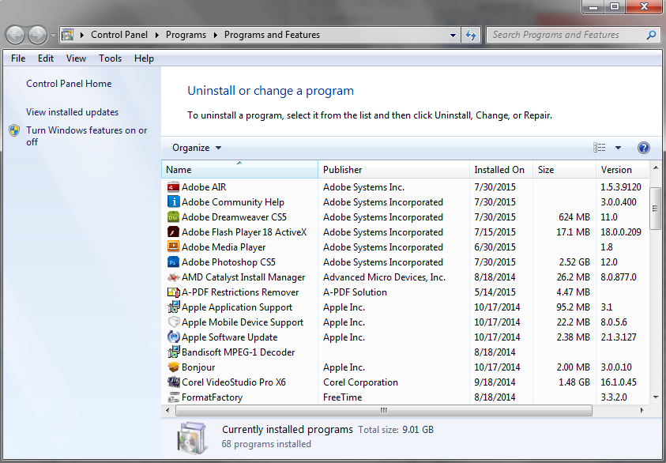Click the A-PDF Restrictions Remover icon
Screen dimensions: 666x463
[x=173, y=292]
